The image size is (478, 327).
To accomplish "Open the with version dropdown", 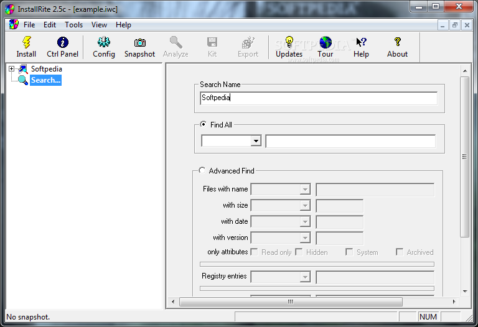I will [x=304, y=238].
